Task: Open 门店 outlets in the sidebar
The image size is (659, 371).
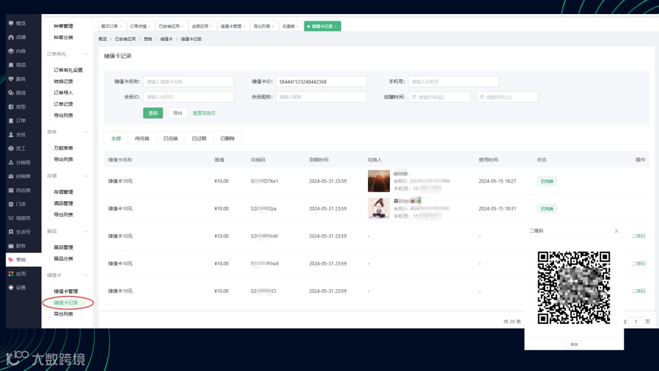Action: pyautogui.click(x=17, y=204)
